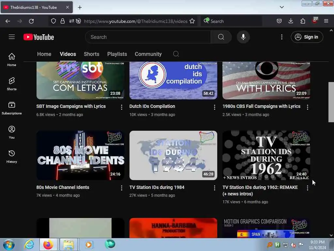
Task: Click the page vertical scrollbar thumb
Action: (x=331, y=102)
